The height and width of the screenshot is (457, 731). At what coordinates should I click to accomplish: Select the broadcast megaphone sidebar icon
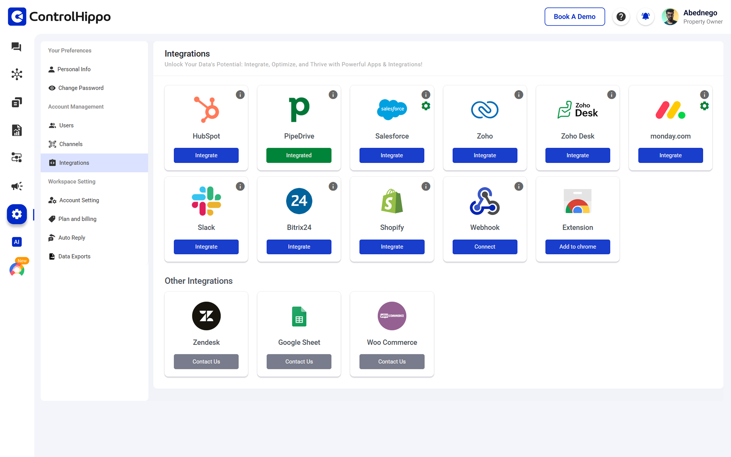(16, 186)
